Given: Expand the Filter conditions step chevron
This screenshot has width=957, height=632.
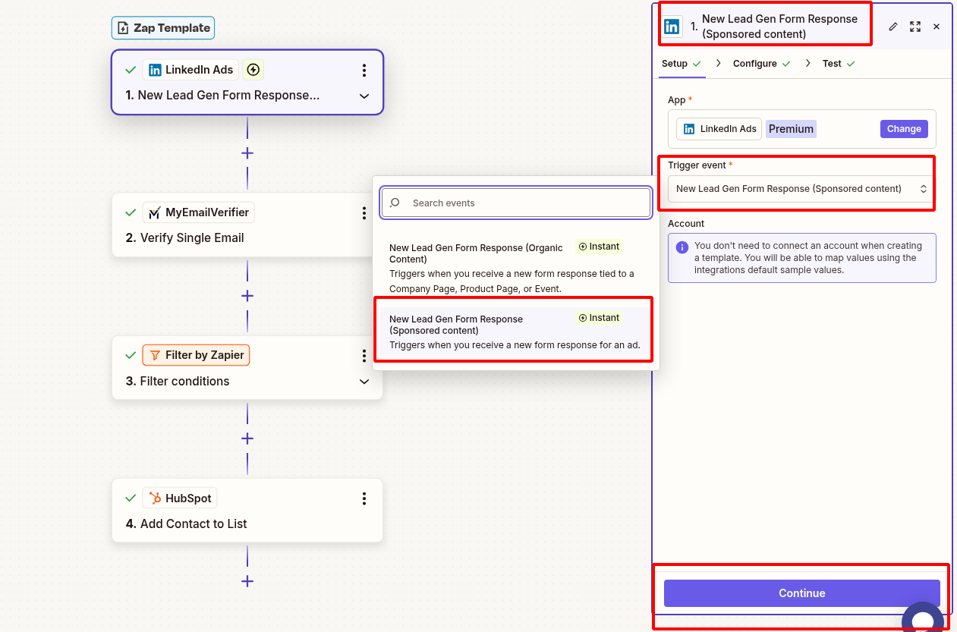Looking at the screenshot, I should point(364,381).
